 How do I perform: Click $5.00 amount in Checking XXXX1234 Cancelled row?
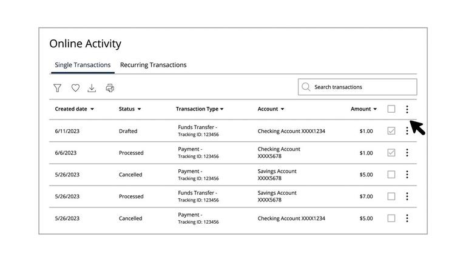[366, 218]
